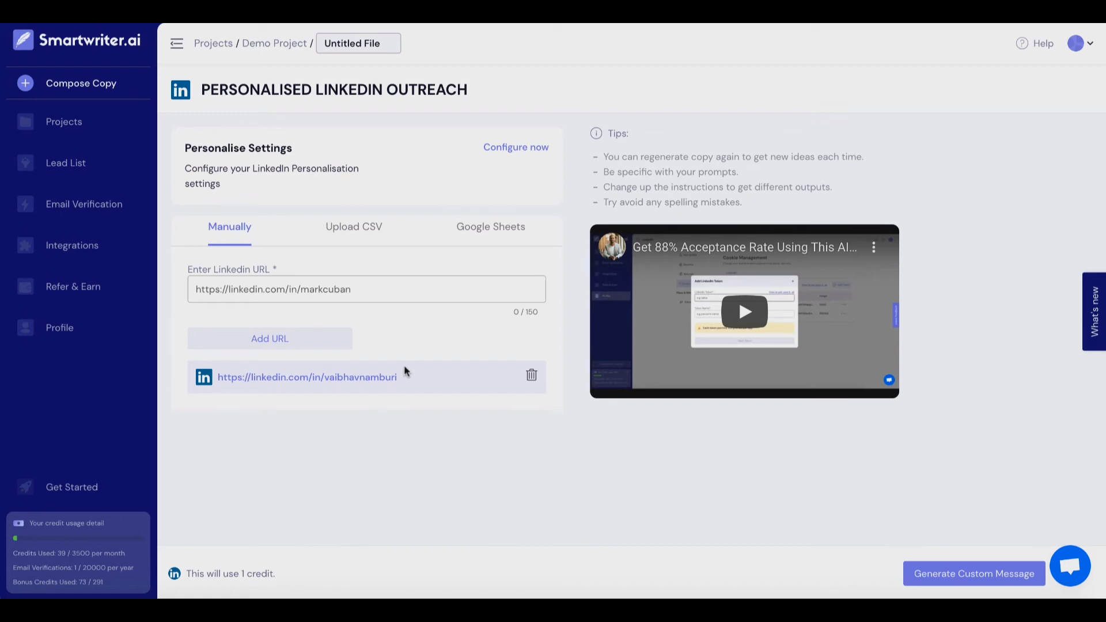Delete the vaibhavnamburi URL with the trash icon
1106x622 pixels.
(531, 375)
